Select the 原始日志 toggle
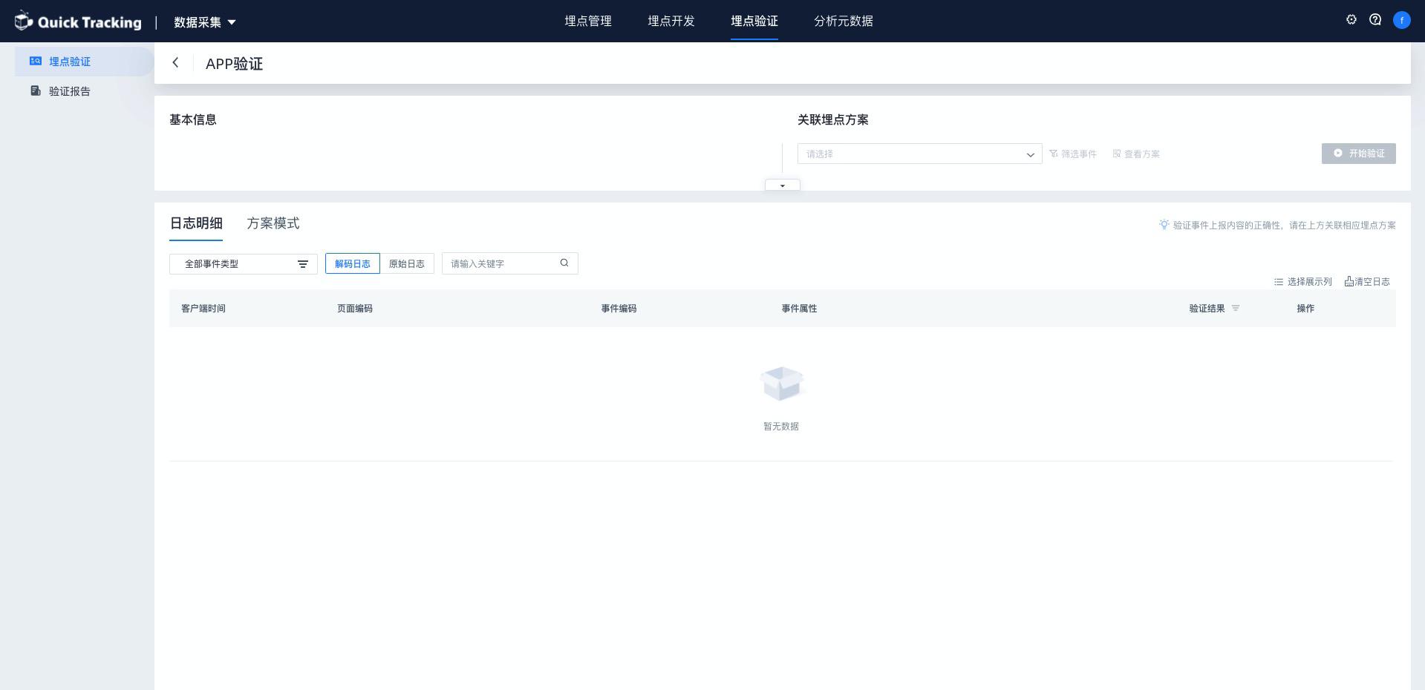 point(407,263)
